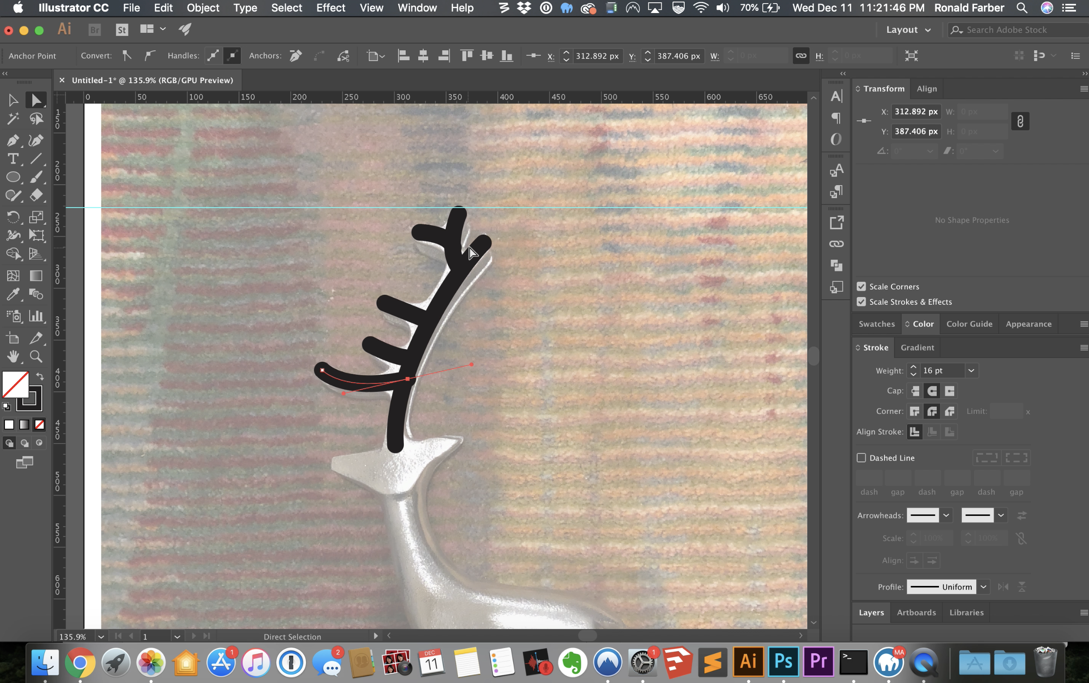The height and width of the screenshot is (683, 1089).
Task: Enable Scale Strokes & Effects
Action: [x=862, y=302]
